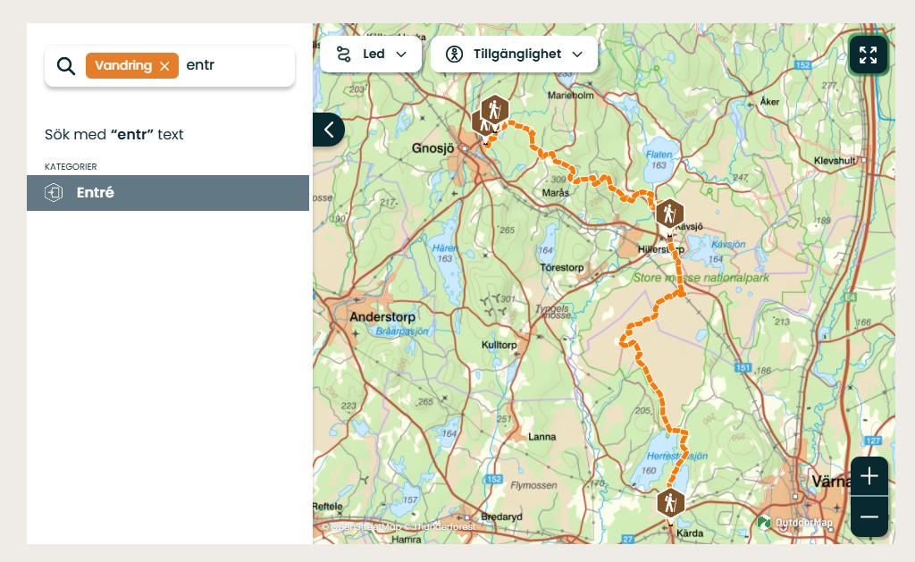The height and width of the screenshot is (562, 915).
Task: Select the hiking marker at Hillerstorp
Action: (667, 214)
